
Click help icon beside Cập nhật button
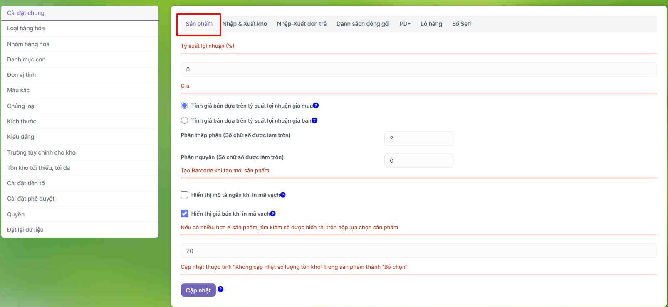point(220,289)
